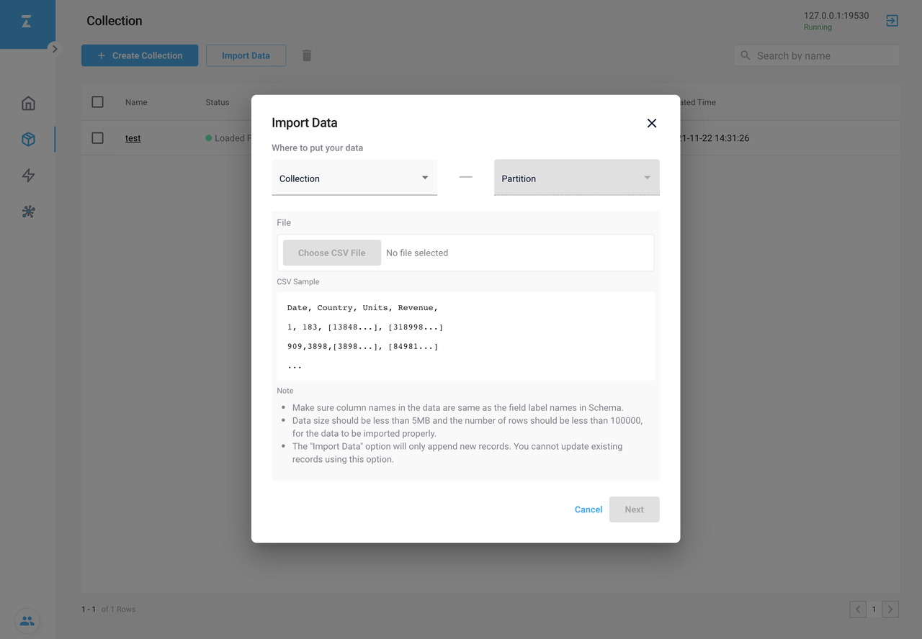Click the Import Data toolbar button

(246, 55)
